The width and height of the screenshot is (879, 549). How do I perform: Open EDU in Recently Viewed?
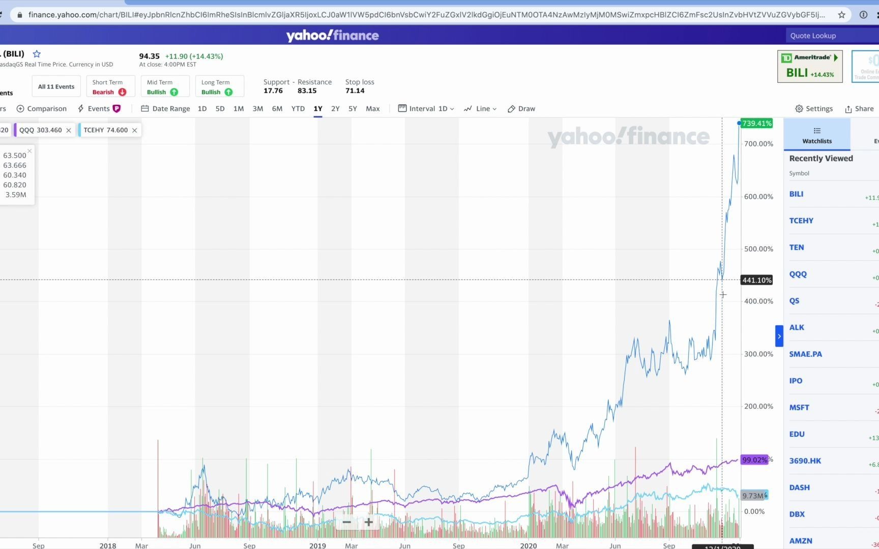tap(797, 434)
